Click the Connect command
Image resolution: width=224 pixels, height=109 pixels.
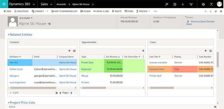pyautogui.click(x=38, y=11)
